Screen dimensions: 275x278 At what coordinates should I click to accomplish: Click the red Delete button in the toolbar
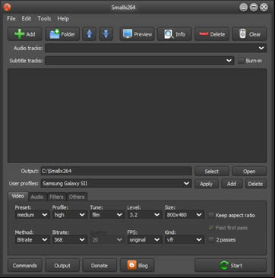pos(212,34)
